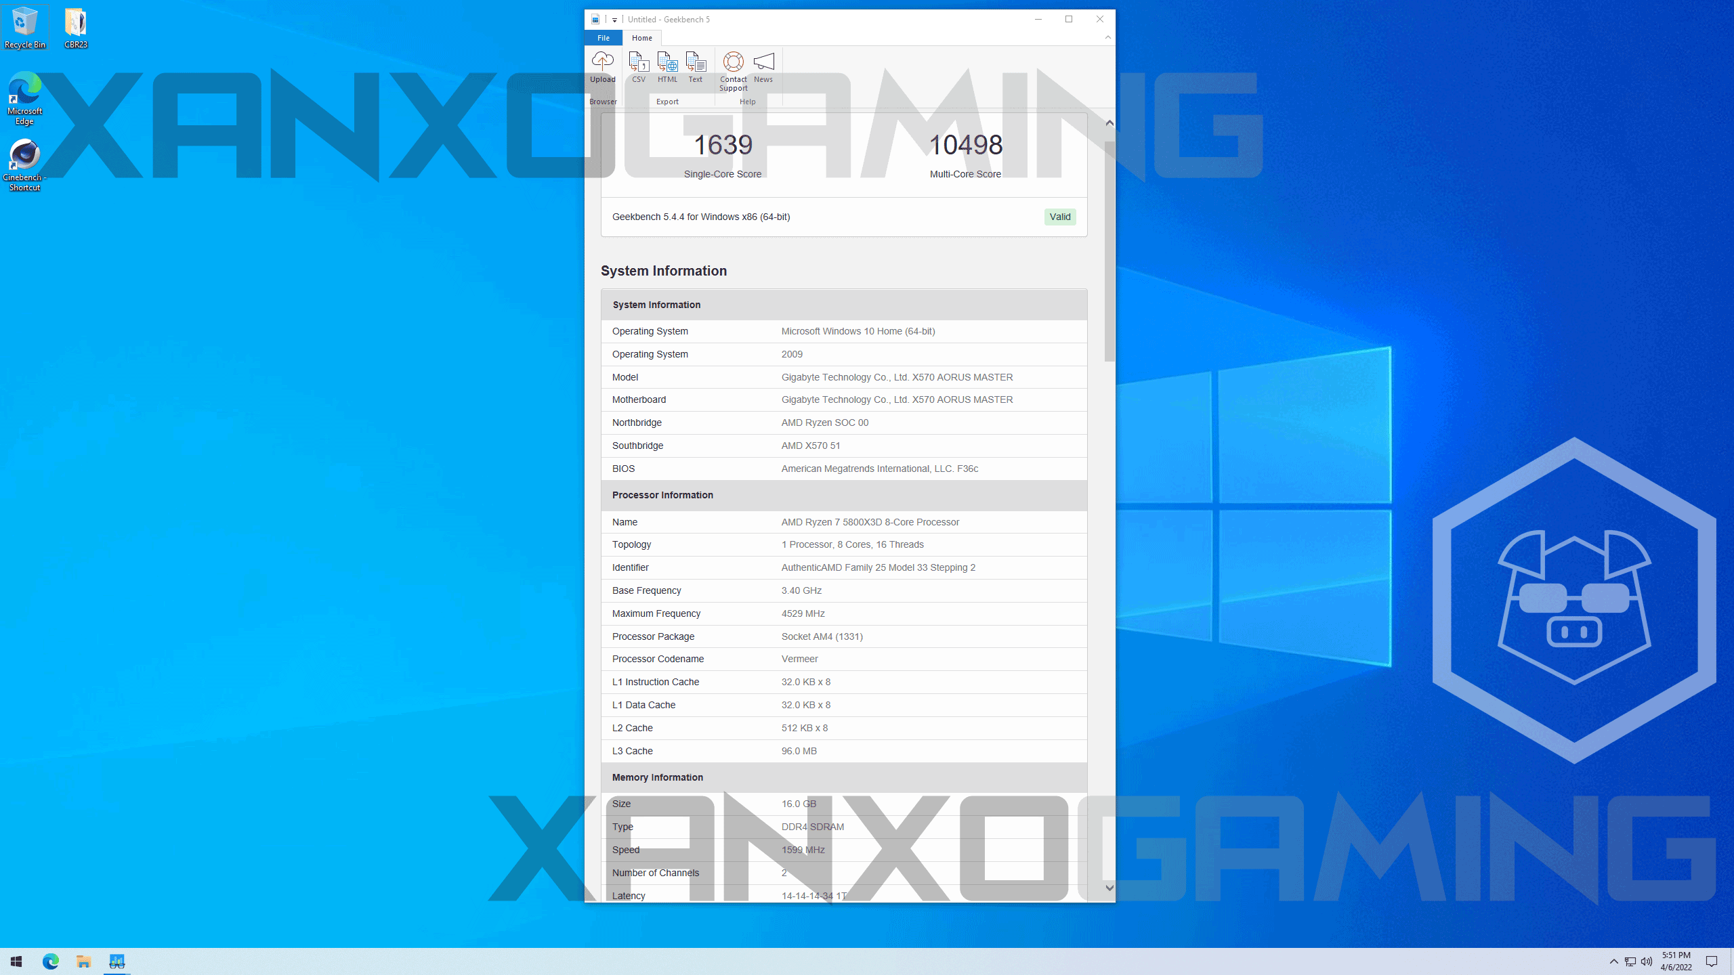This screenshot has width=1734, height=975.
Task: Export results as Text
Action: [x=696, y=66]
